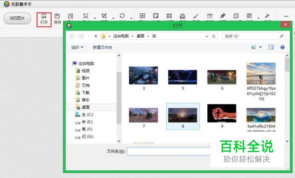The image size is (295, 178).
Task: Open the printer-shaped Template icon
Action: pyautogui.click(x=182, y=16)
